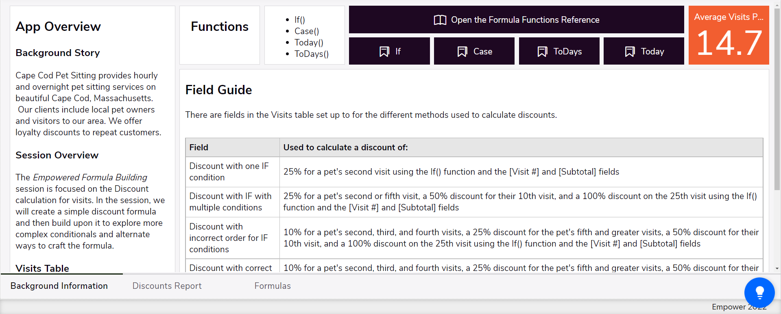Open the Today function bookmark

click(x=644, y=51)
